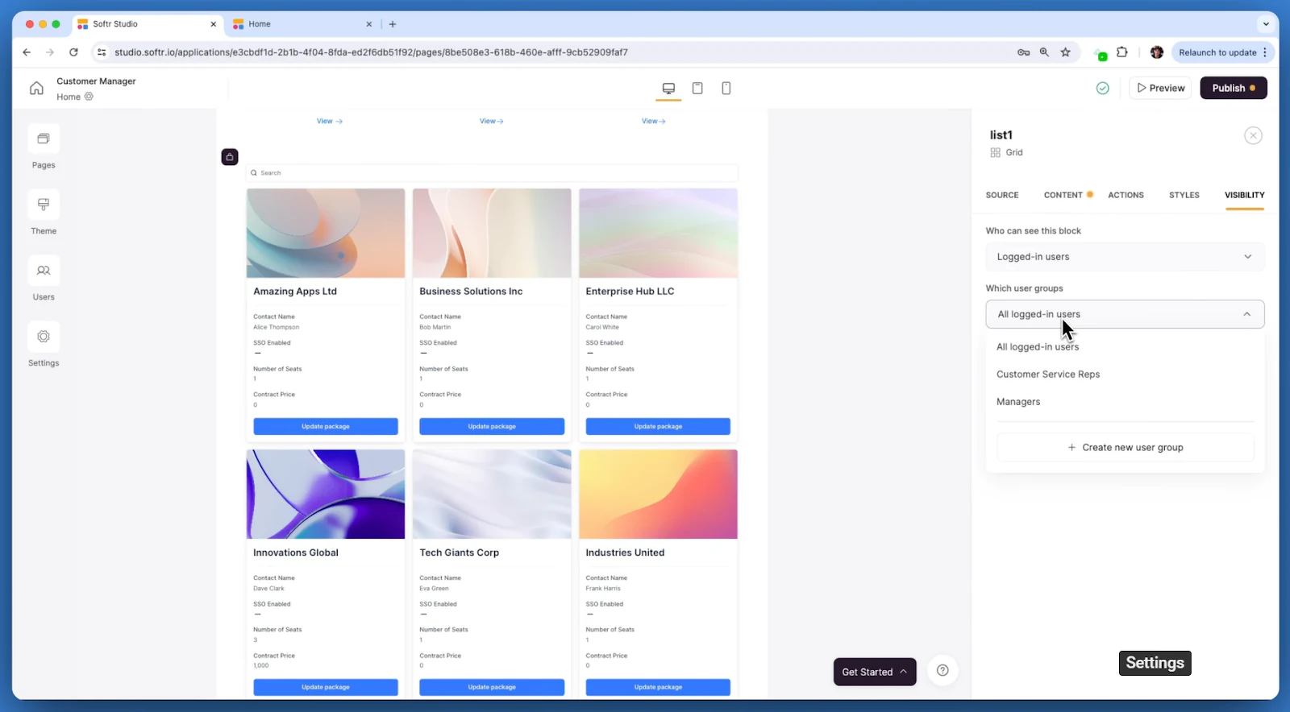
Task: Click the page settings gear beside Home
Action: [x=89, y=97]
